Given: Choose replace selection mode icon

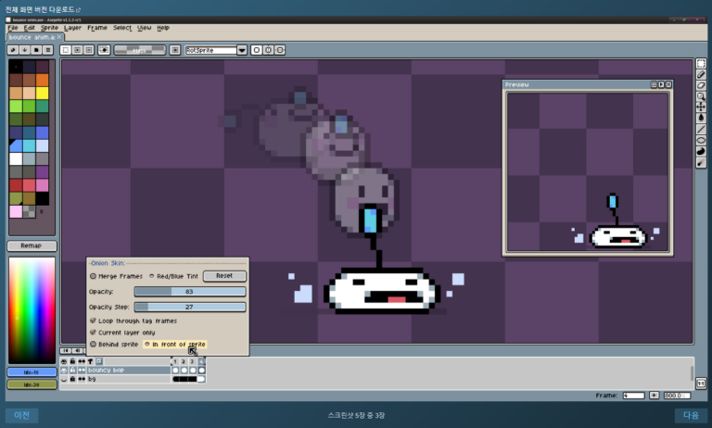Looking at the screenshot, I should (x=66, y=50).
